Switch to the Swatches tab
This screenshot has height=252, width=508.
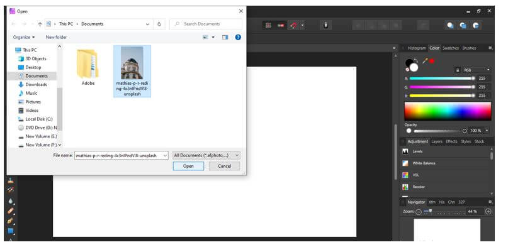(x=451, y=48)
